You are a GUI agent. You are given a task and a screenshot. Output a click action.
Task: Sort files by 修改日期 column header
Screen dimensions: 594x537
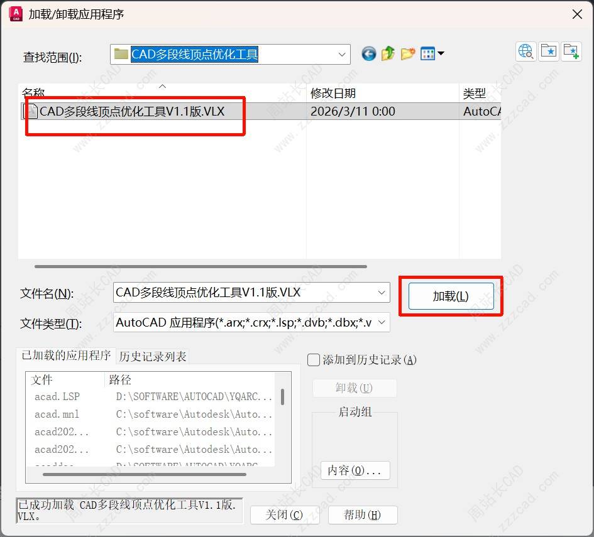[333, 94]
